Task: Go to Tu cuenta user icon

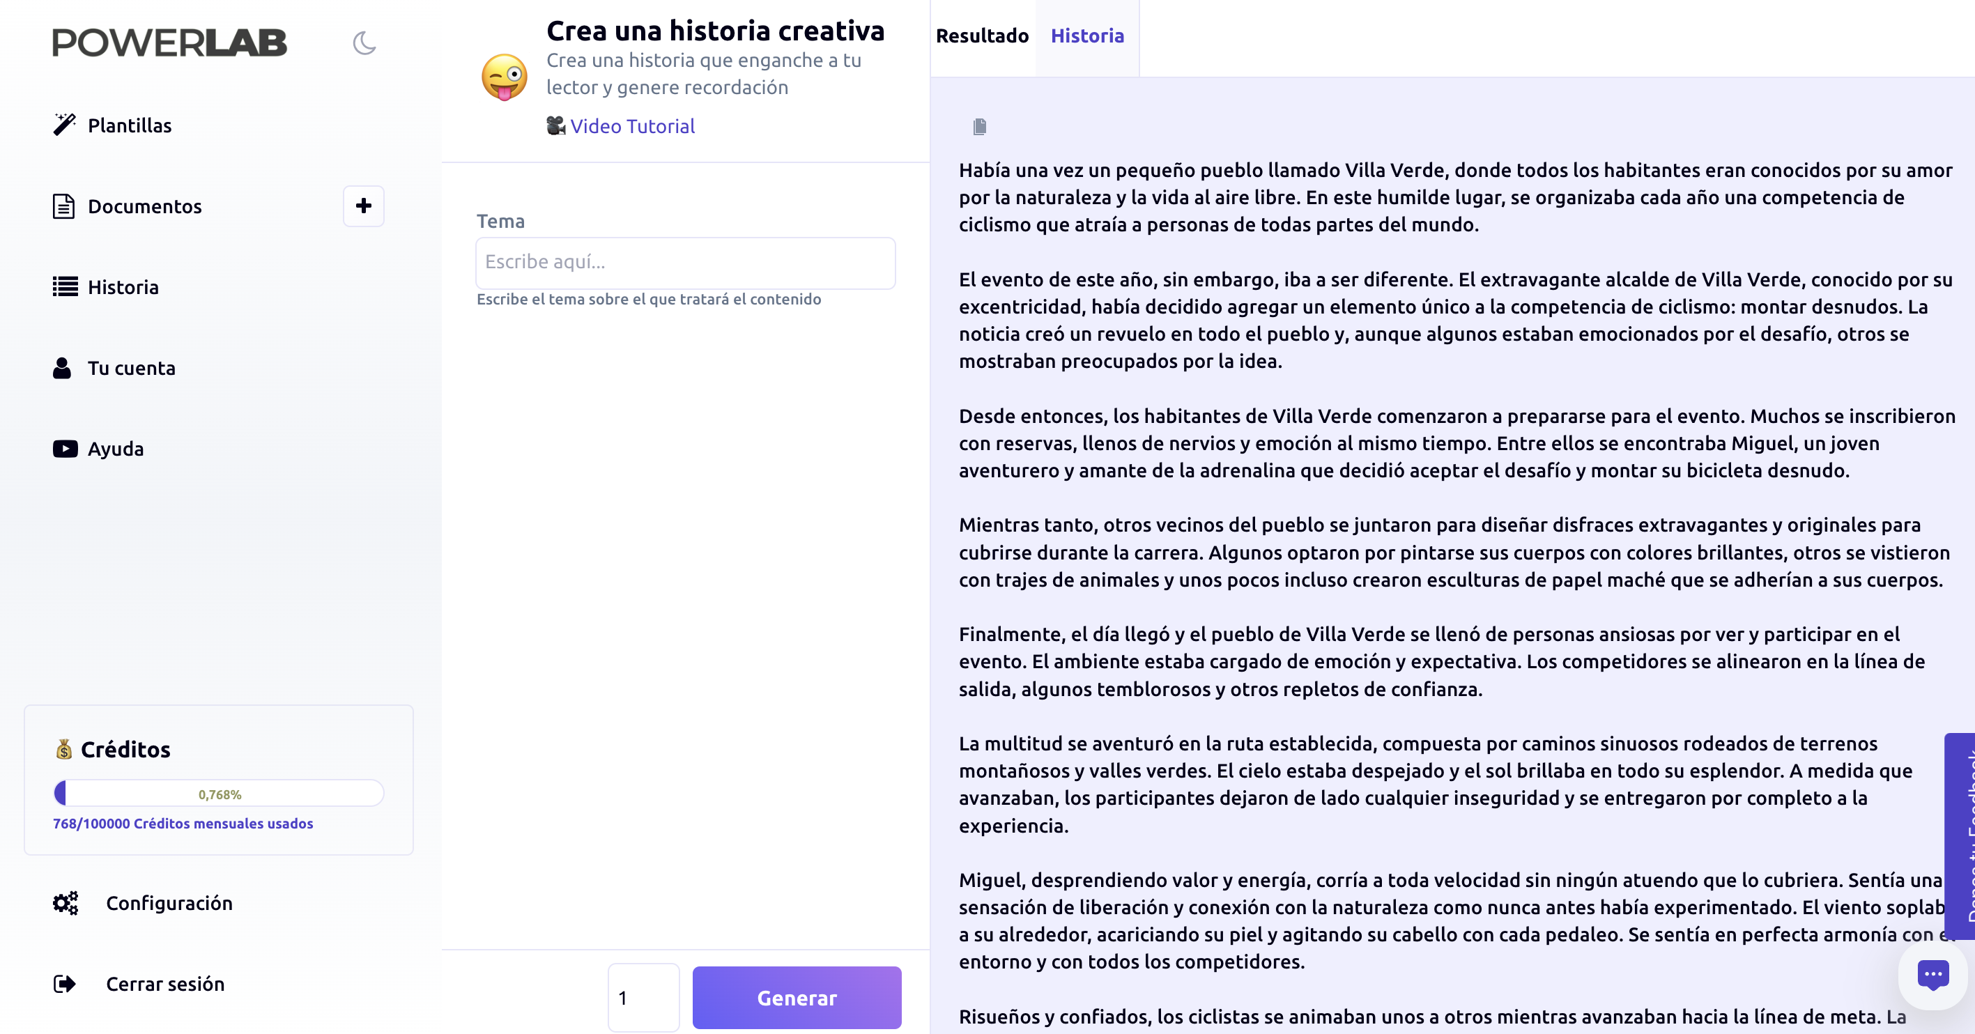Action: coord(62,368)
